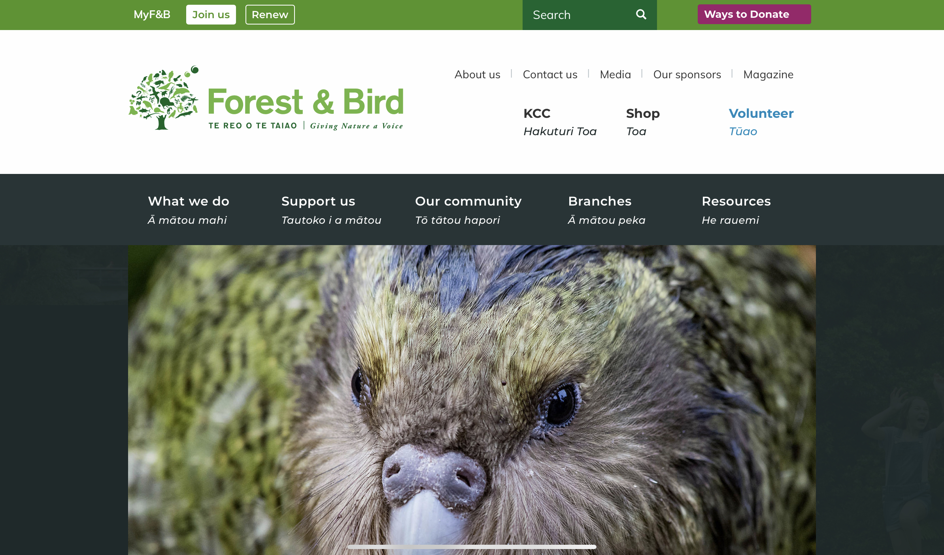Viewport: 944px width, 555px height.
Task: Open the About us page link
Action: (x=477, y=74)
